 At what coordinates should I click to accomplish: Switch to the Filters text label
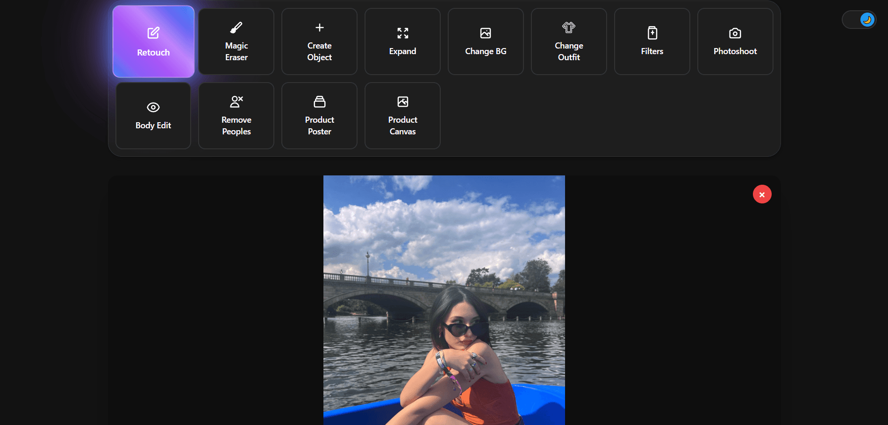[652, 51]
